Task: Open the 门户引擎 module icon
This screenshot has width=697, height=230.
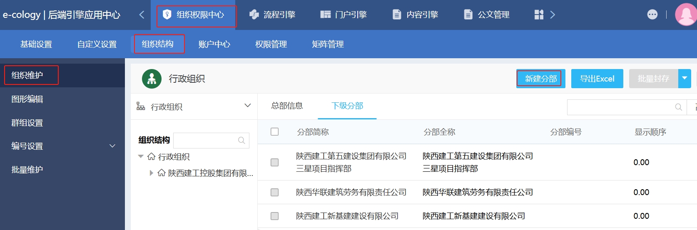Action: pos(325,15)
